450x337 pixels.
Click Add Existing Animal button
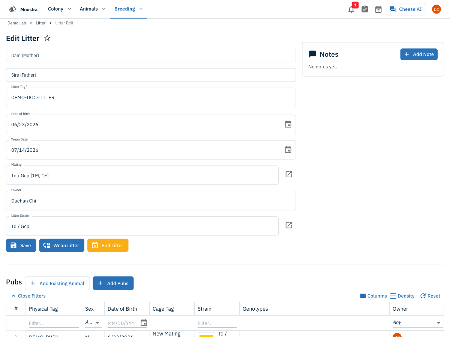pos(57,283)
